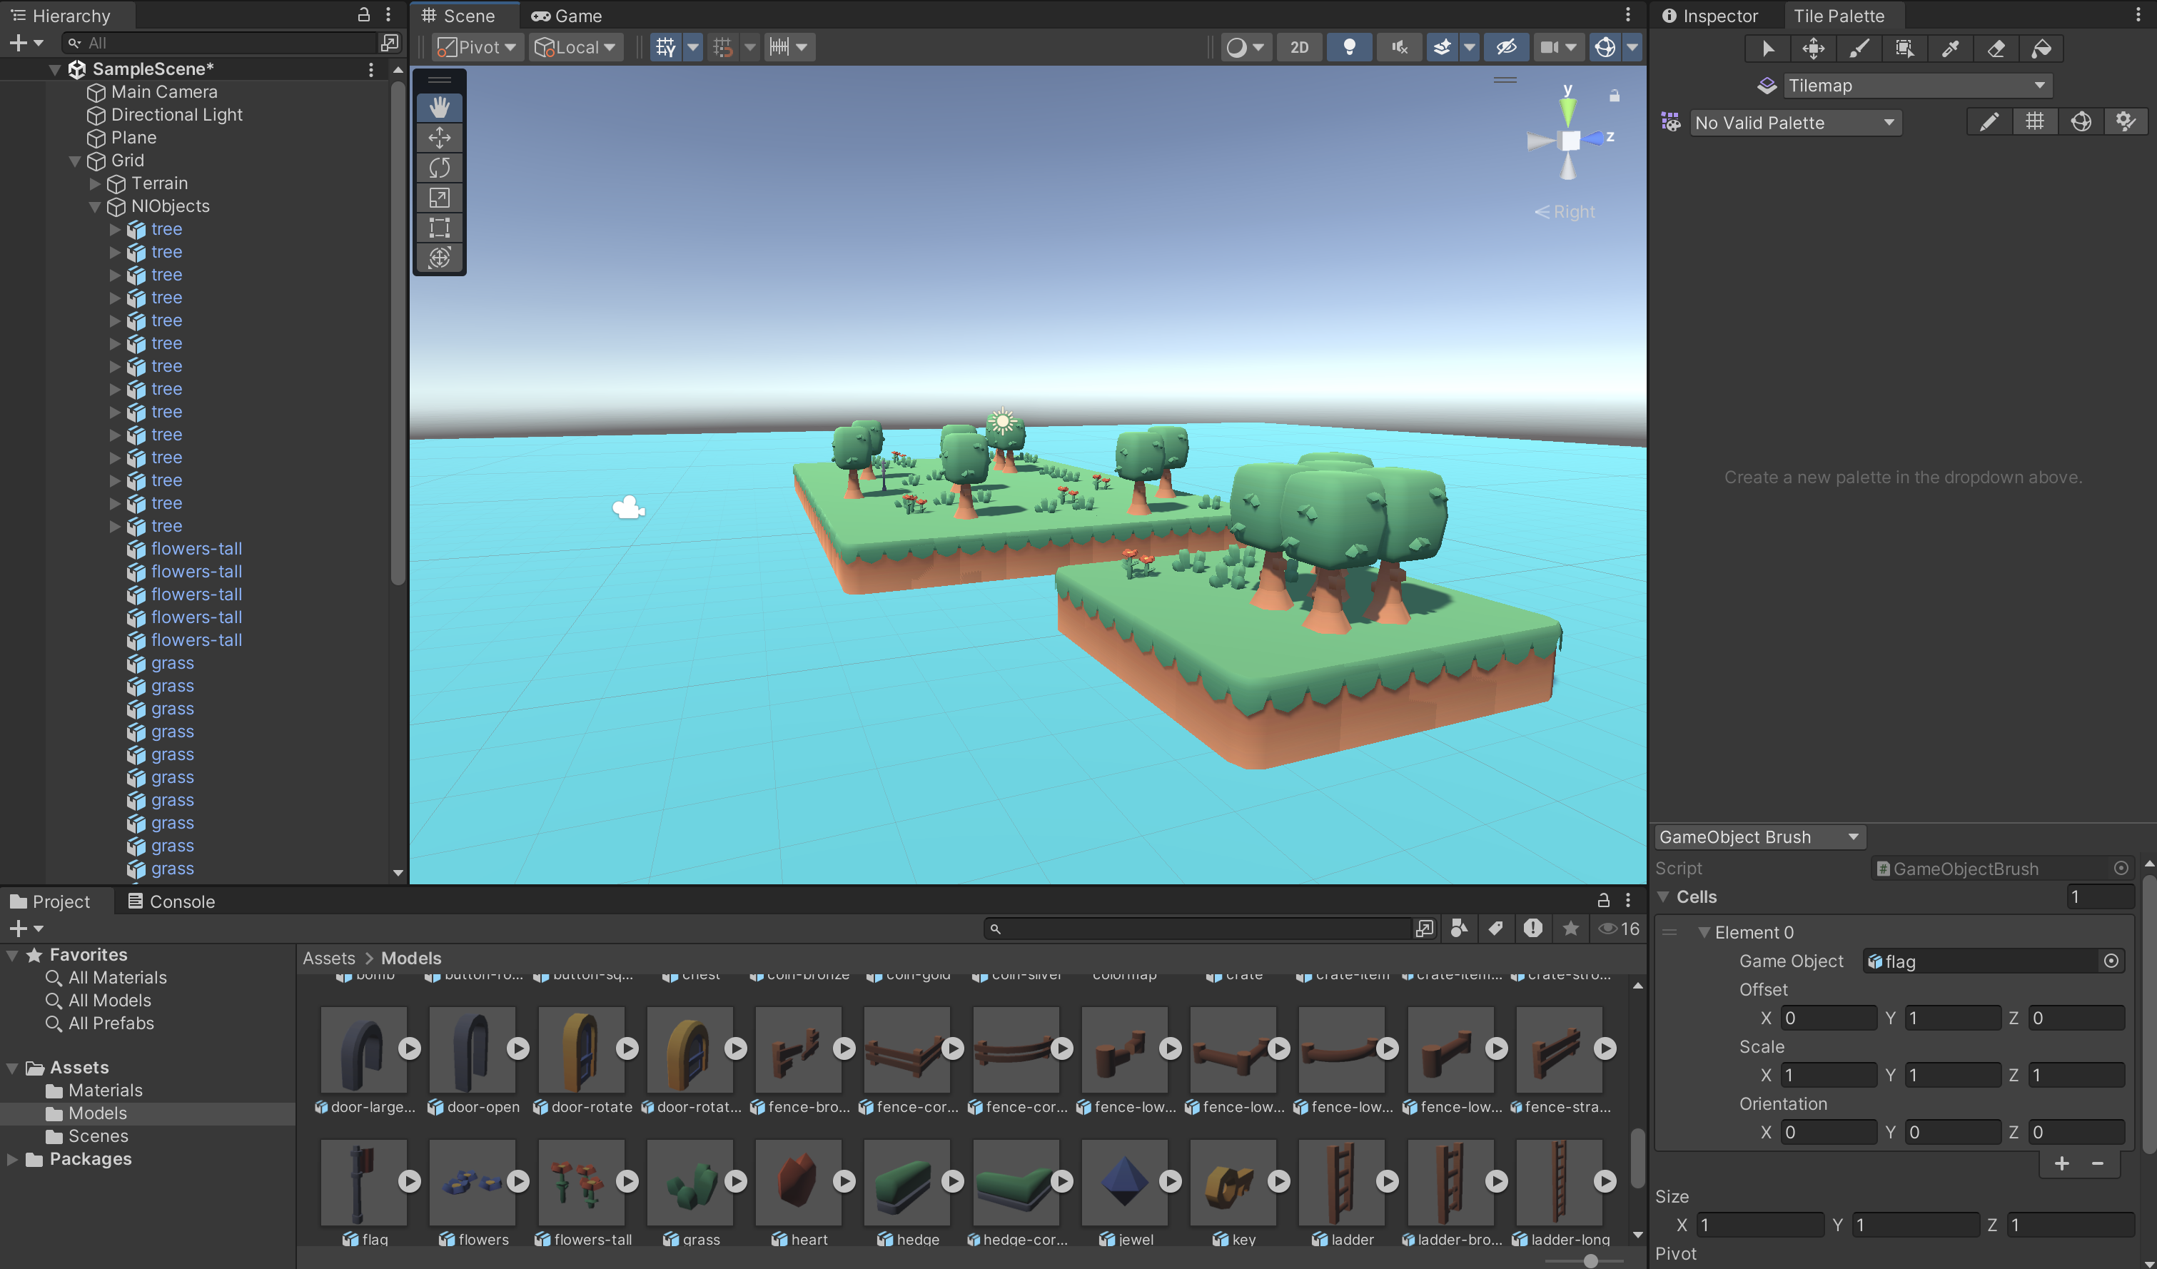The image size is (2157, 1269).
Task: Toggle scene audio mute button
Action: coord(1399,47)
